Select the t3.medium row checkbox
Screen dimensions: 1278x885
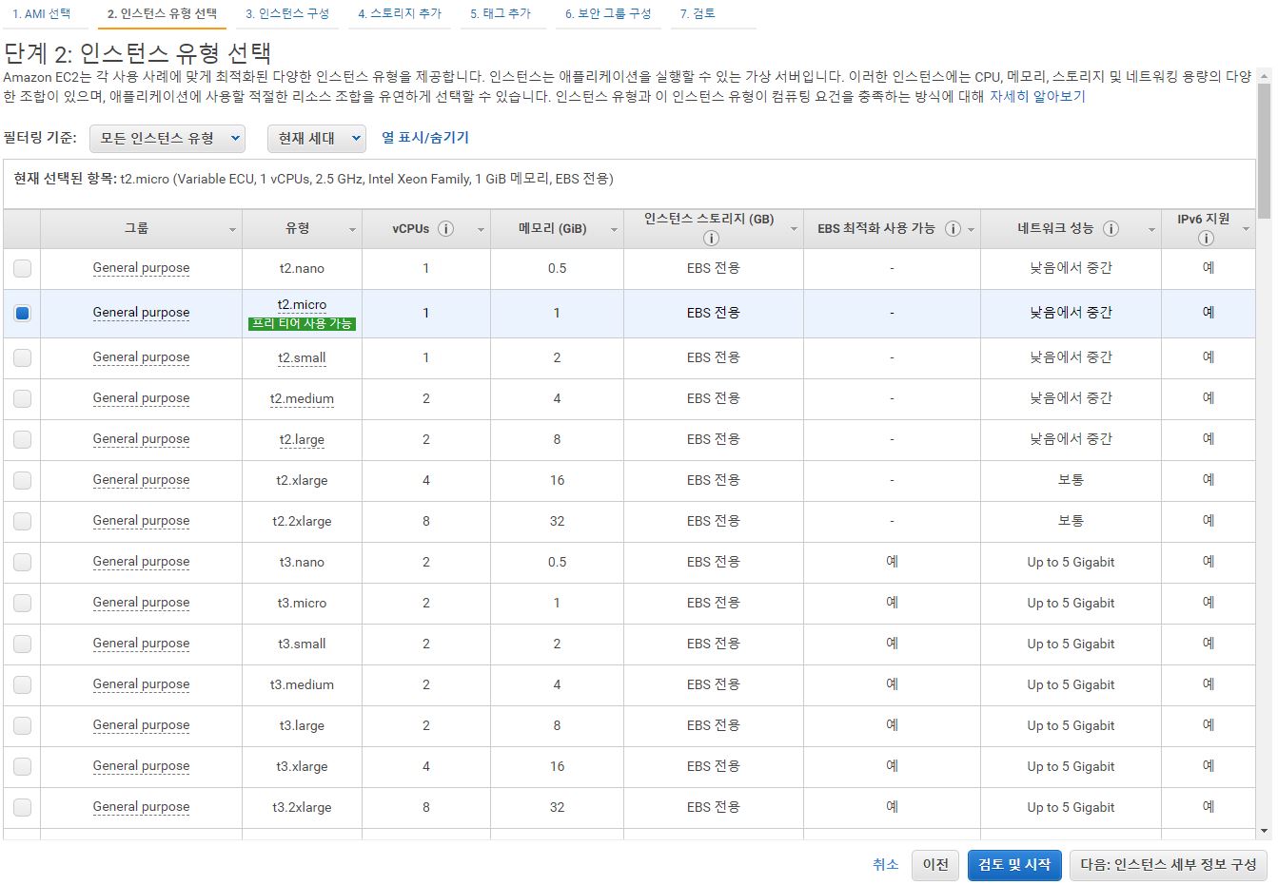(22, 684)
